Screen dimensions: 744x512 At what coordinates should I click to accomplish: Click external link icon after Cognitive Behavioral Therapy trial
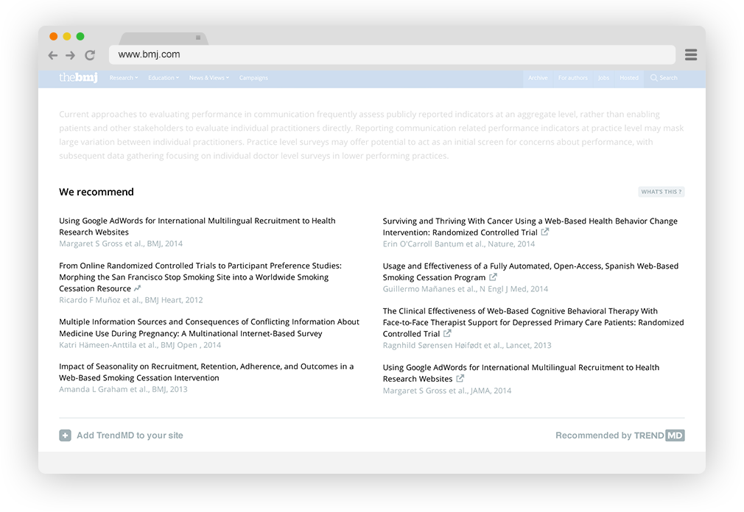coord(447,333)
